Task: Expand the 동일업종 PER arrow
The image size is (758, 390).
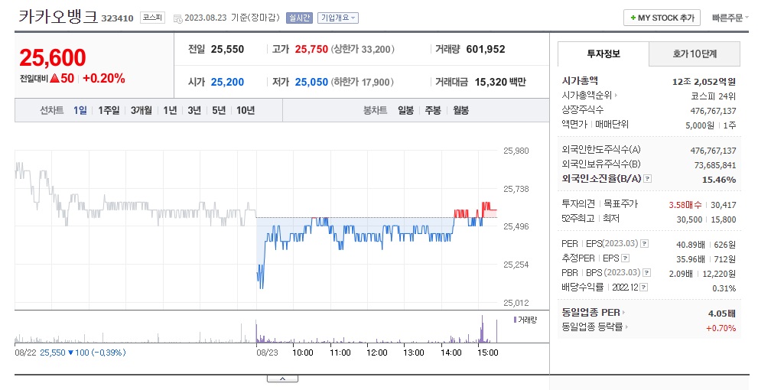Action: pyautogui.click(x=624, y=313)
